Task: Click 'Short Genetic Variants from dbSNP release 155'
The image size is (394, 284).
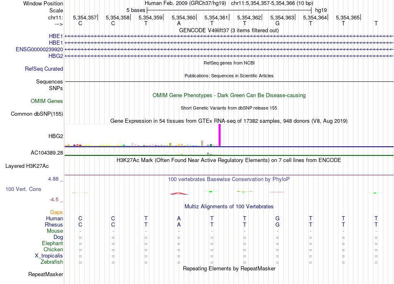Action: [229, 108]
